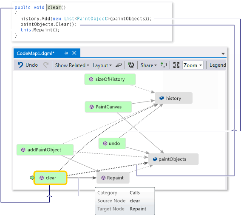Open the Share dropdown

click(149, 65)
